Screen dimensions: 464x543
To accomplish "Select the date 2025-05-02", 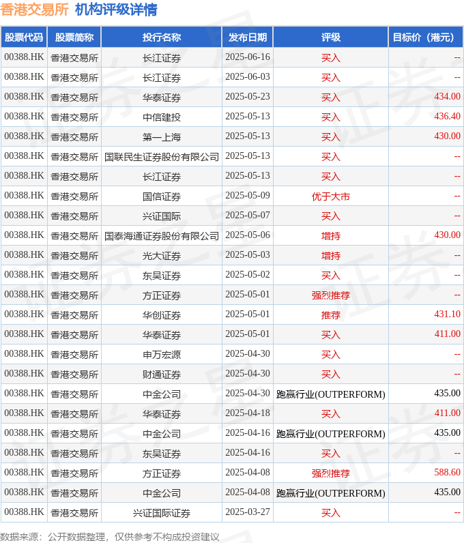I will click(x=248, y=274).
